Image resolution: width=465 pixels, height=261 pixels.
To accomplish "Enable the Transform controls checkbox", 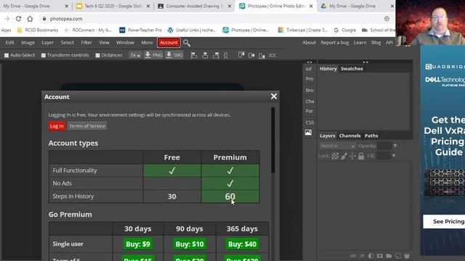I will pos(44,55).
